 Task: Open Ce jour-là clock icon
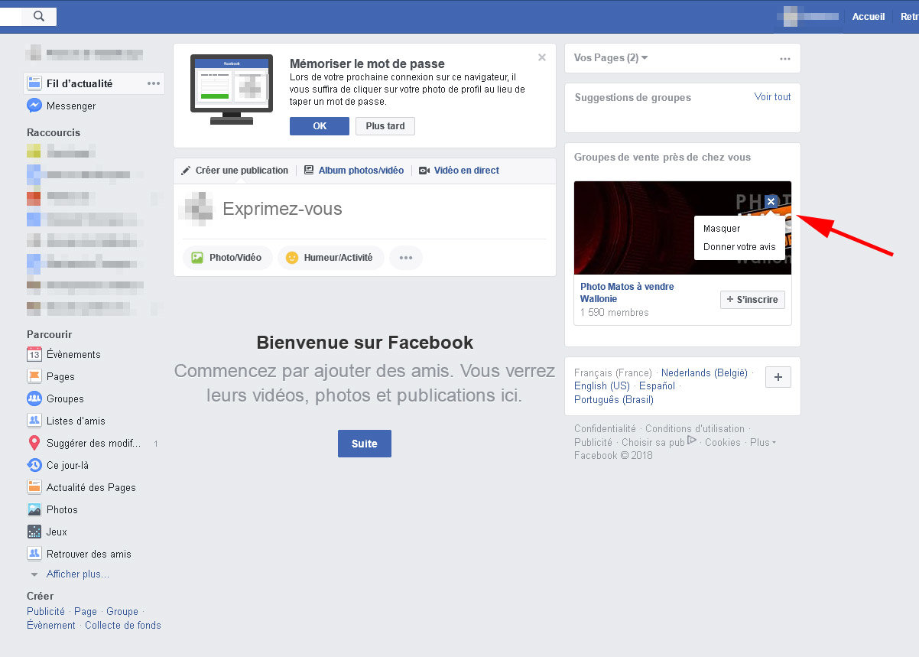point(34,465)
